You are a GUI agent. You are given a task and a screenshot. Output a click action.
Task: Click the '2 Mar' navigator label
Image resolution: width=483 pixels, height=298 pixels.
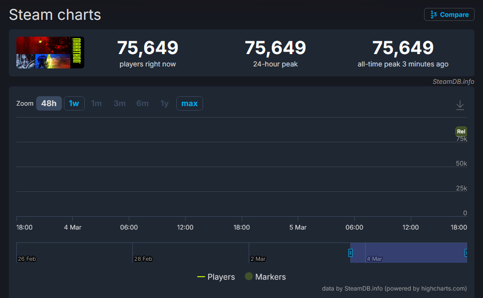pyautogui.click(x=258, y=259)
